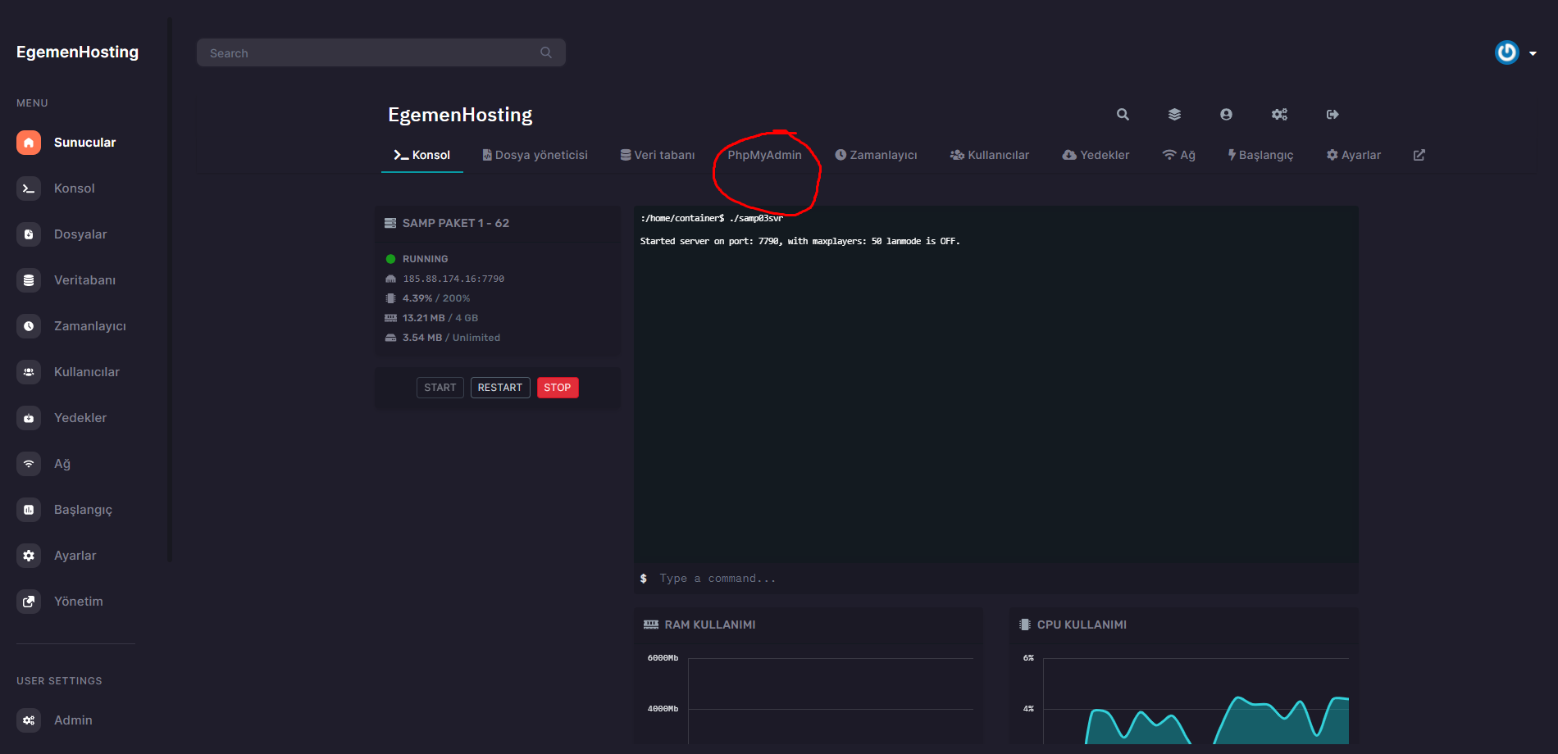Click the EgemenHosting server page heading
Screen dimensions: 1558x754
460,115
